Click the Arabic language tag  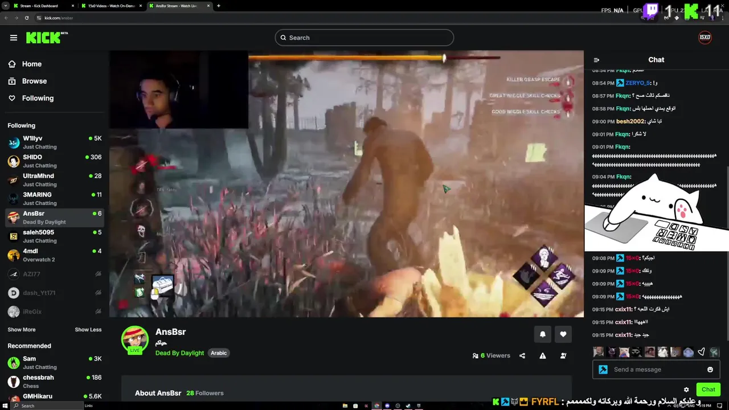[x=219, y=353]
